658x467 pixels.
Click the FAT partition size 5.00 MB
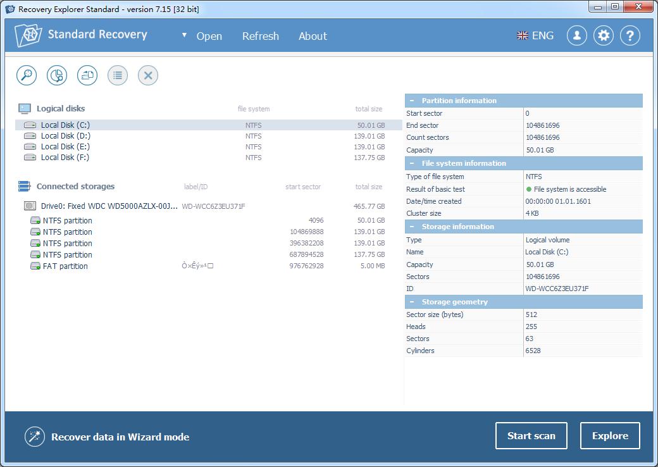[373, 266]
